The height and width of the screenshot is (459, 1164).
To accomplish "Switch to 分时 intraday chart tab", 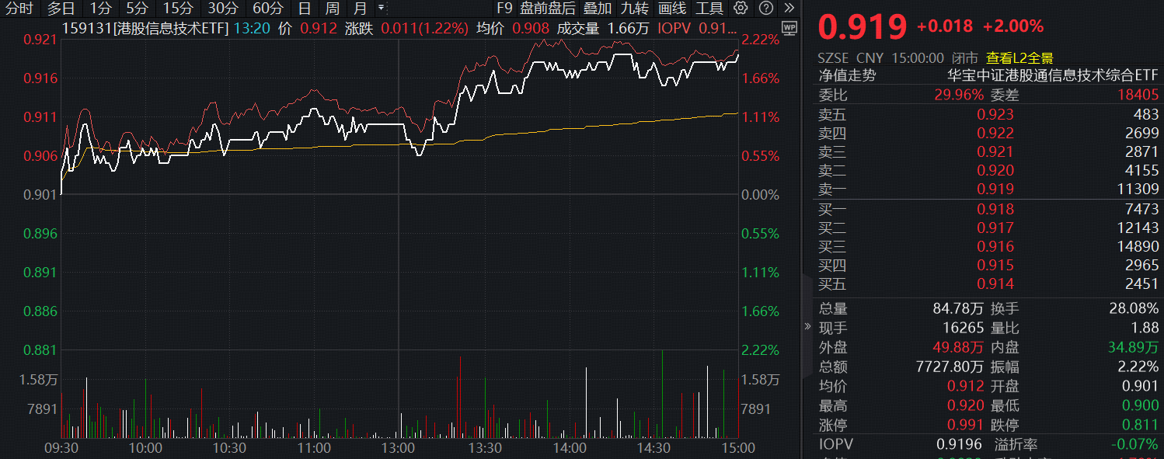I will [x=19, y=9].
